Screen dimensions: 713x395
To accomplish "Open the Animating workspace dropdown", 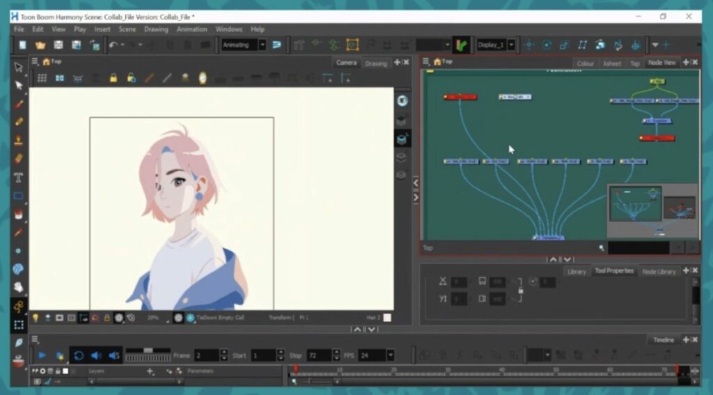I will click(x=263, y=45).
